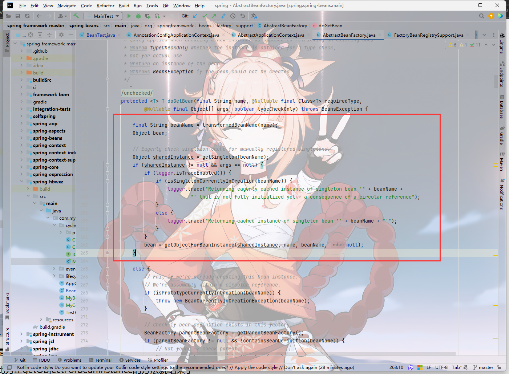The image size is (509, 374).
Task: Navigate back with the left arrow icon
Action: (39, 16)
